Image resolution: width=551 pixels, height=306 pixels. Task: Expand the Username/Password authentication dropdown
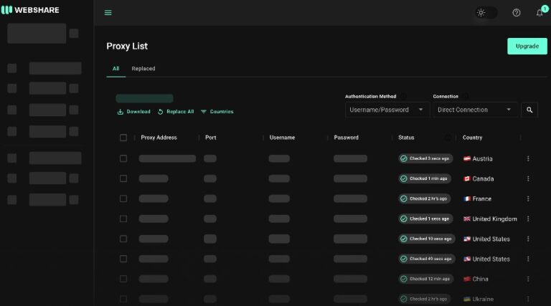pos(387,110)
